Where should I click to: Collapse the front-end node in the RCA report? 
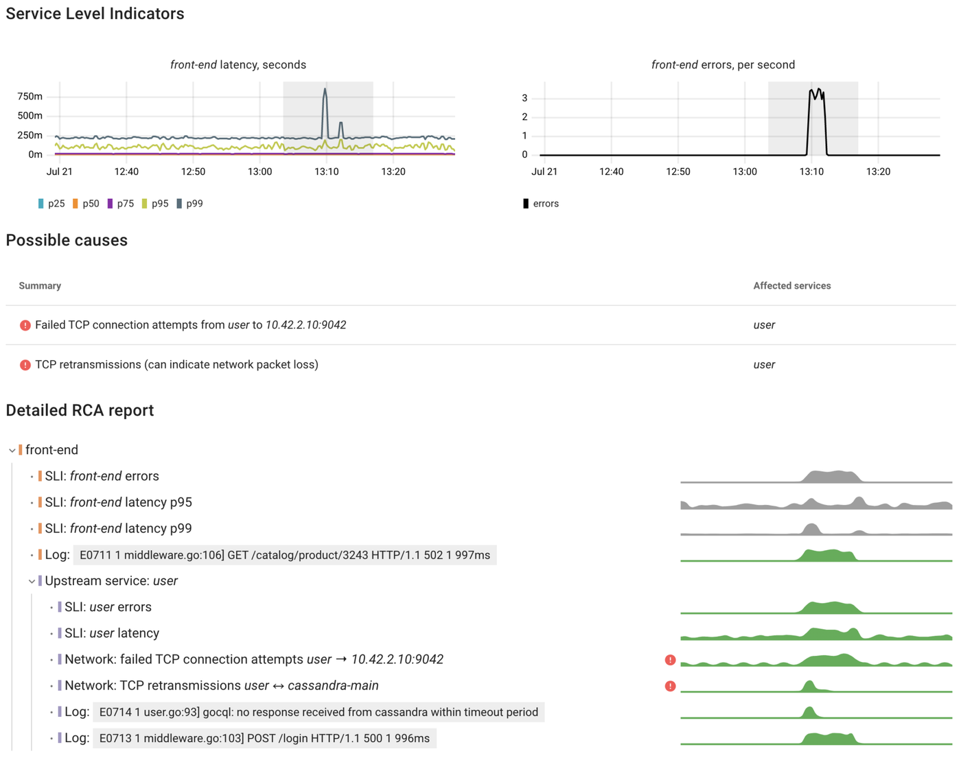(11, 449)
